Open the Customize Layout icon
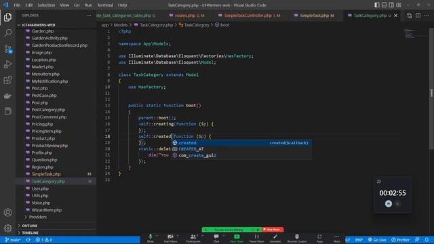Screen dimensions: 434x244 (x=399, y=5)
